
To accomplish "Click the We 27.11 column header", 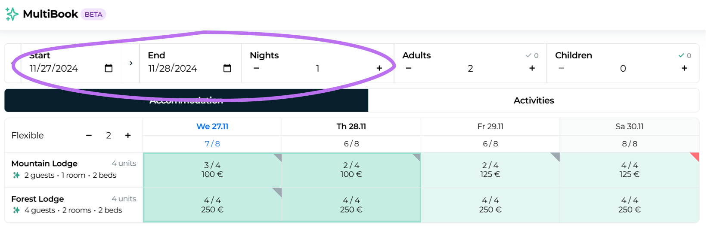I will tap(212, 127).
